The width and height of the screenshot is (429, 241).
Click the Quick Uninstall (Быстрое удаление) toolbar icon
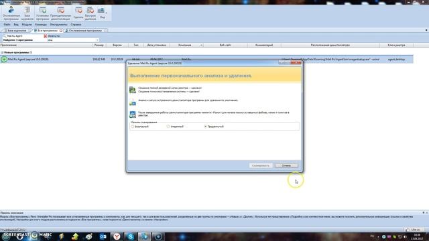tap(90, 13)
